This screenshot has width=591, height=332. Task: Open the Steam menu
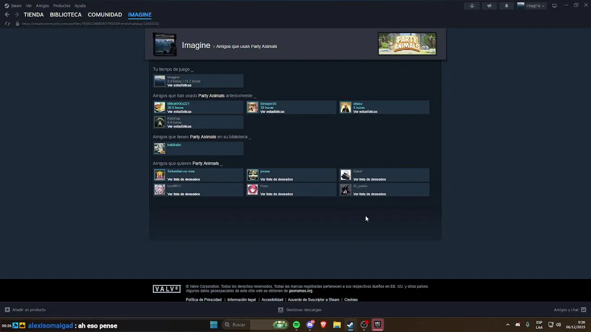click(x=13, y=6)
